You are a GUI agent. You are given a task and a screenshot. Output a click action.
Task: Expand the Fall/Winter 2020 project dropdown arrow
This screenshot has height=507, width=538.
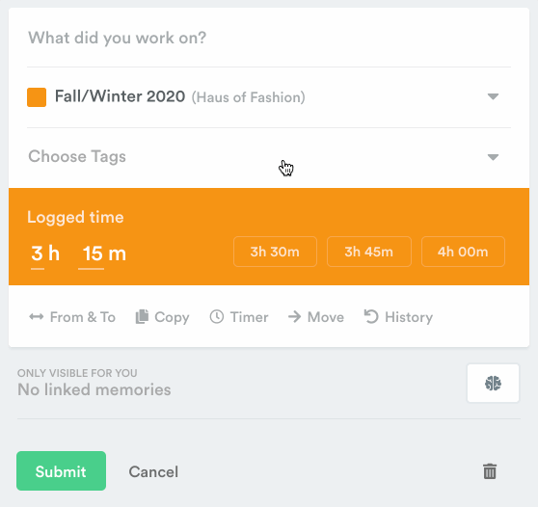[x=493, y=96]
